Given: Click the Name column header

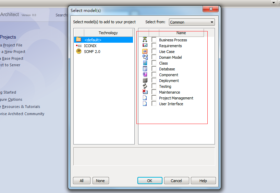Looking at the screenshot, I should pyautogui.click(x=181, y=33).
